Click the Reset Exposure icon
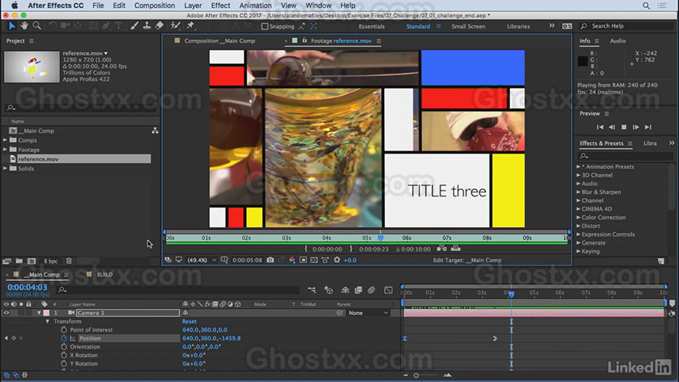679x382 pixels. click(x=337, y=260)
